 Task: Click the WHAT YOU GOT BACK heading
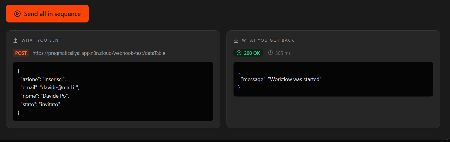point(268,40)
